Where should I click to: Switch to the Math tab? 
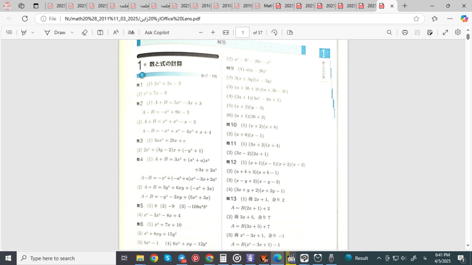pos(264,6)
